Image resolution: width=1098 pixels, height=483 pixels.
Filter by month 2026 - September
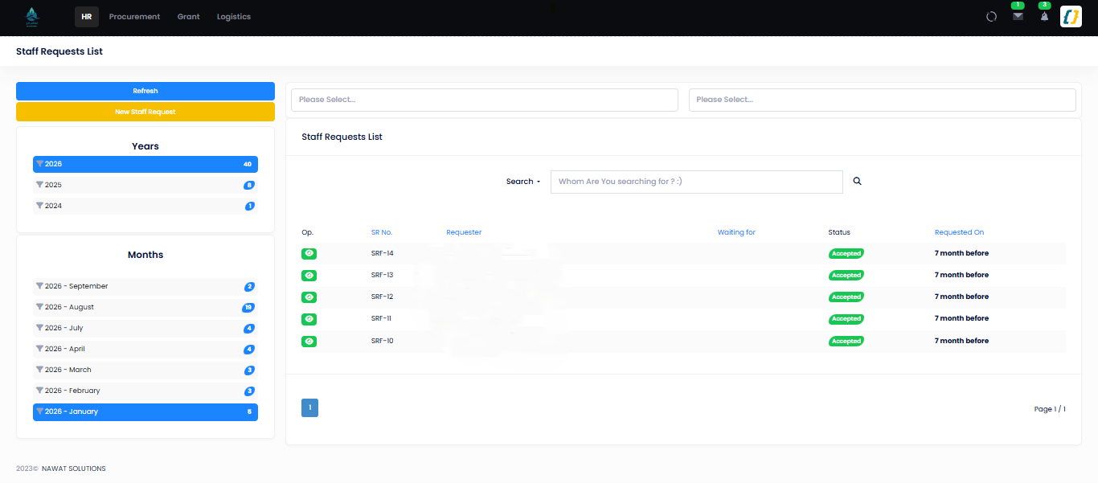click(145, 286)
